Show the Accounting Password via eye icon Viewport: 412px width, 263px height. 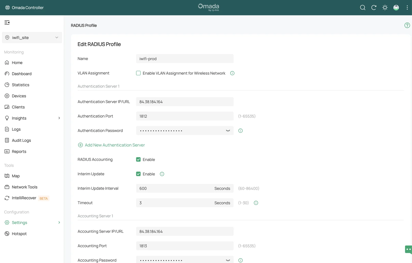228,260
